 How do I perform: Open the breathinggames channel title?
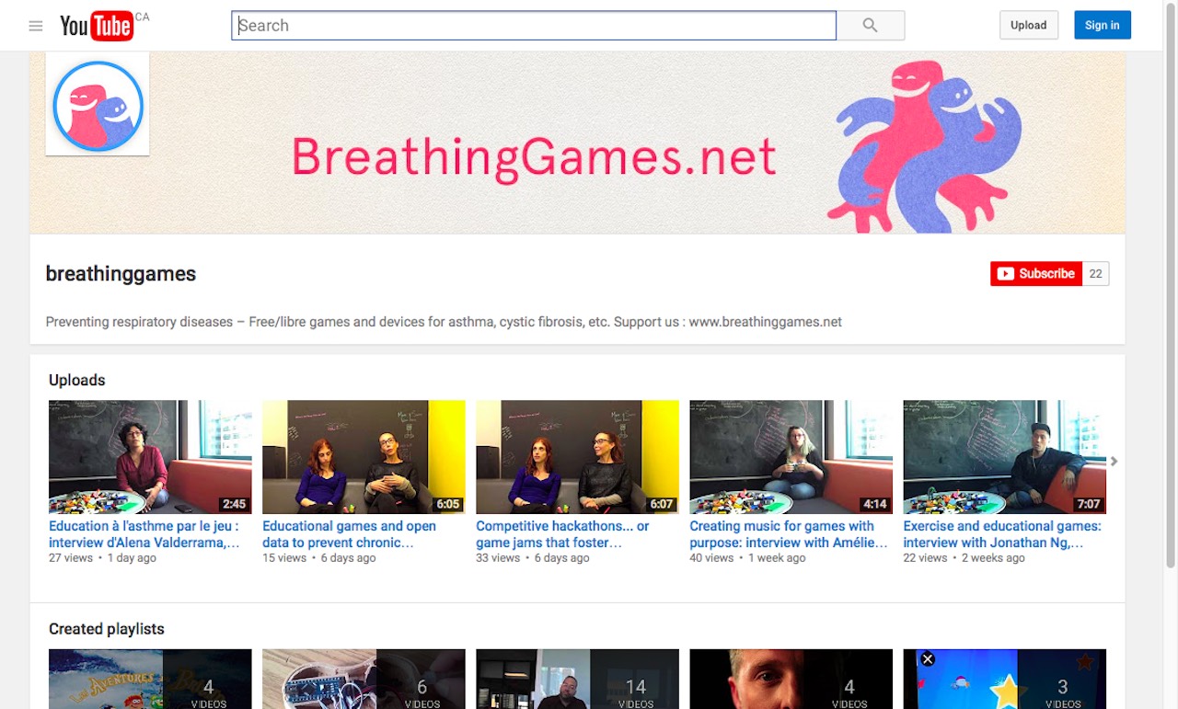[x=121, y=274]
